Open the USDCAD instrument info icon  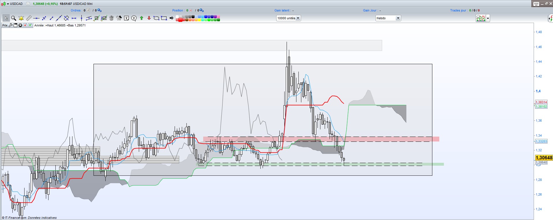click(x=28, y=4)
